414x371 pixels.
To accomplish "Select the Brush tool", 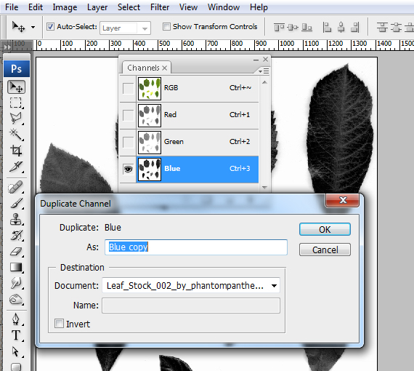I will (16, 203).
